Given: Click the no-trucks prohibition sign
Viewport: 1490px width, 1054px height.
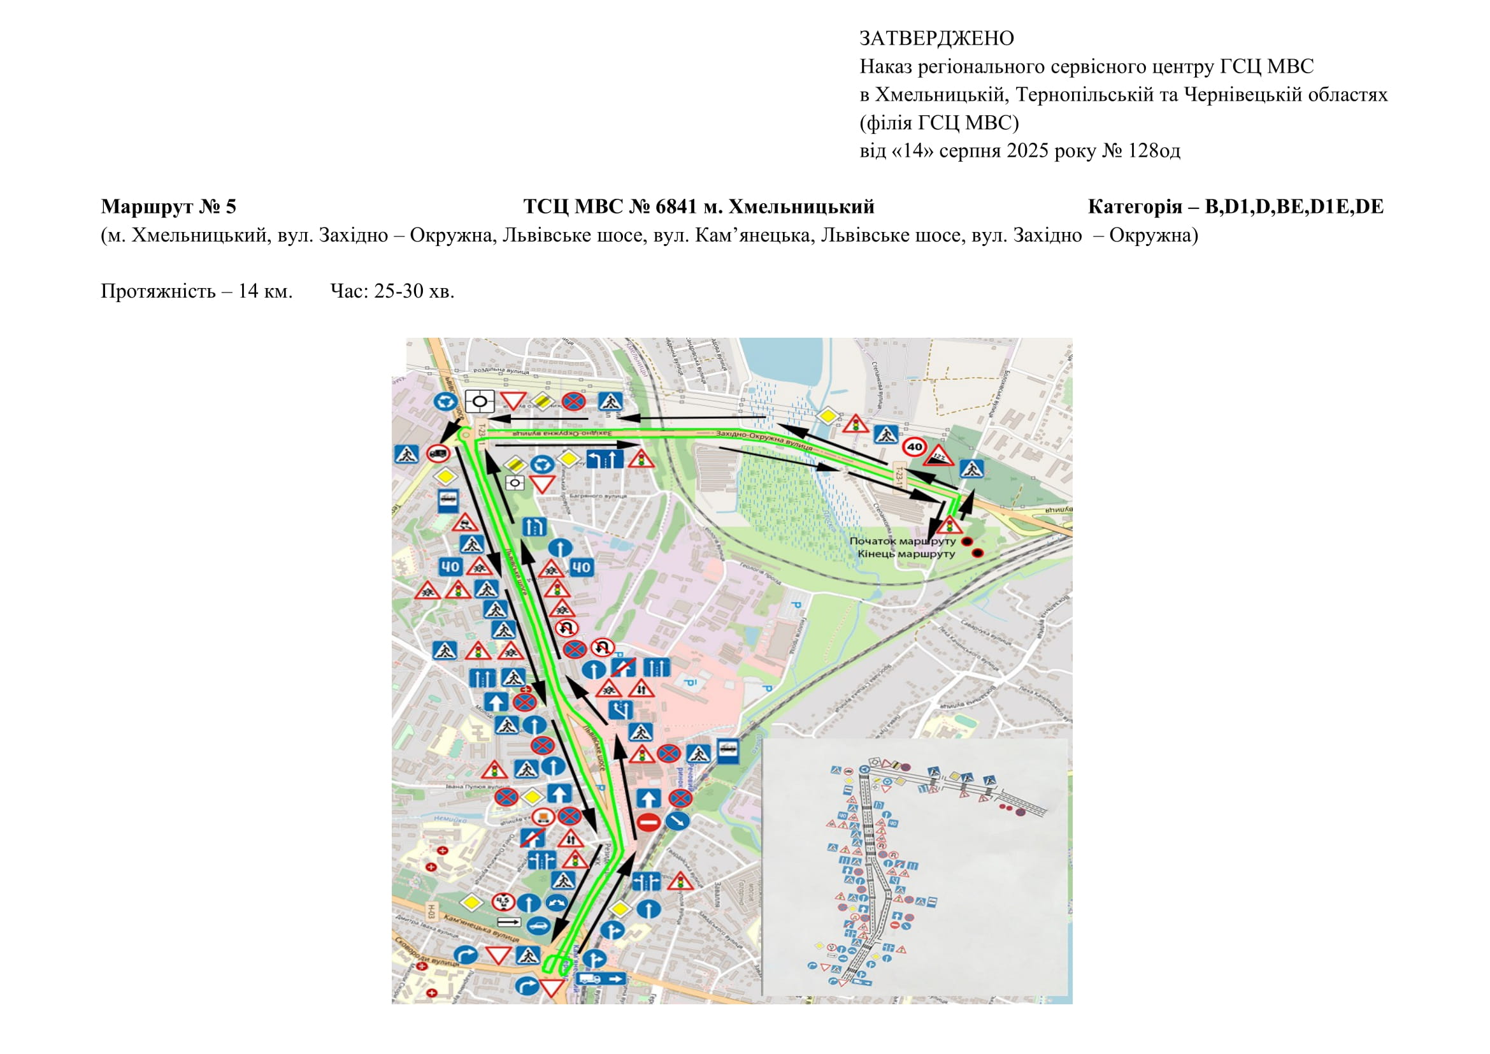Looking at the screenshot, I should (439, 453).
